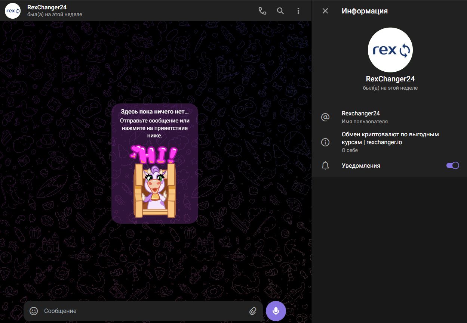Image resolution: width=467 pixels, height=323 pixels.
Task: Open the three-dot more options menu
Action: tap(298, 11)
